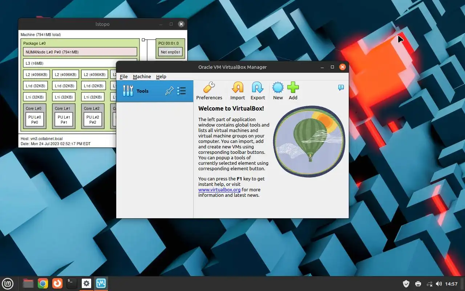Open the file manager from the taskbar
465x291 pixels.
pyautogui.click(x=28, y=283)
